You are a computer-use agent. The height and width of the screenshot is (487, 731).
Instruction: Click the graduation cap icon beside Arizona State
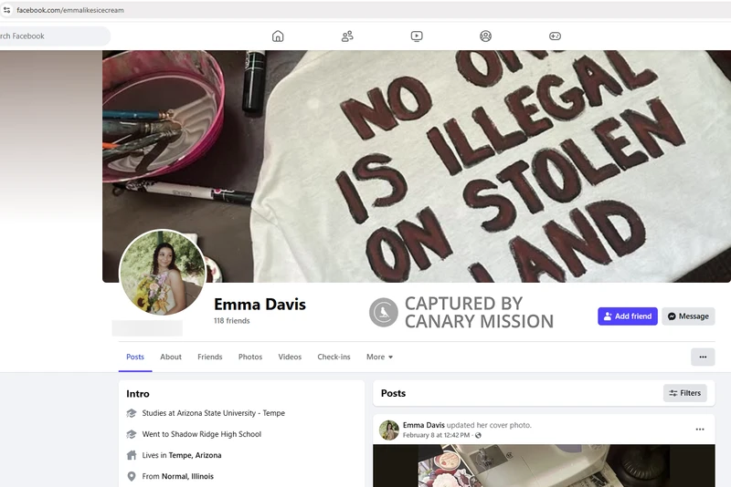coord(132,413)
